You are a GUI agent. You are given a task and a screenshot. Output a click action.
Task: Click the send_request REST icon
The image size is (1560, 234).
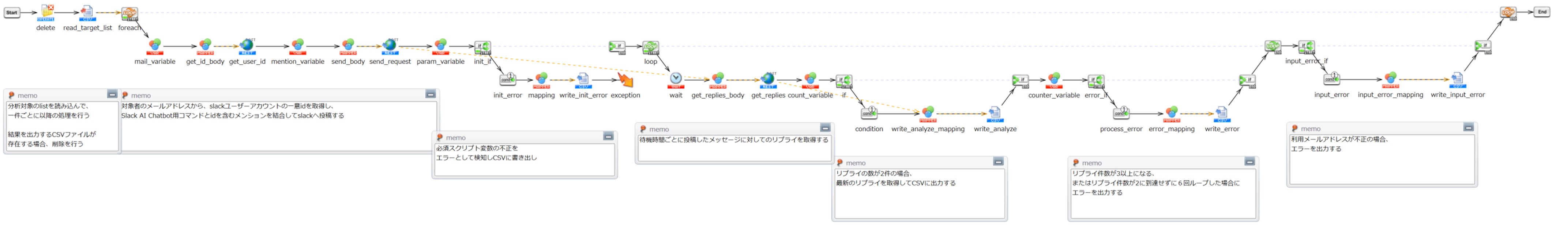[x=390, y=45]
